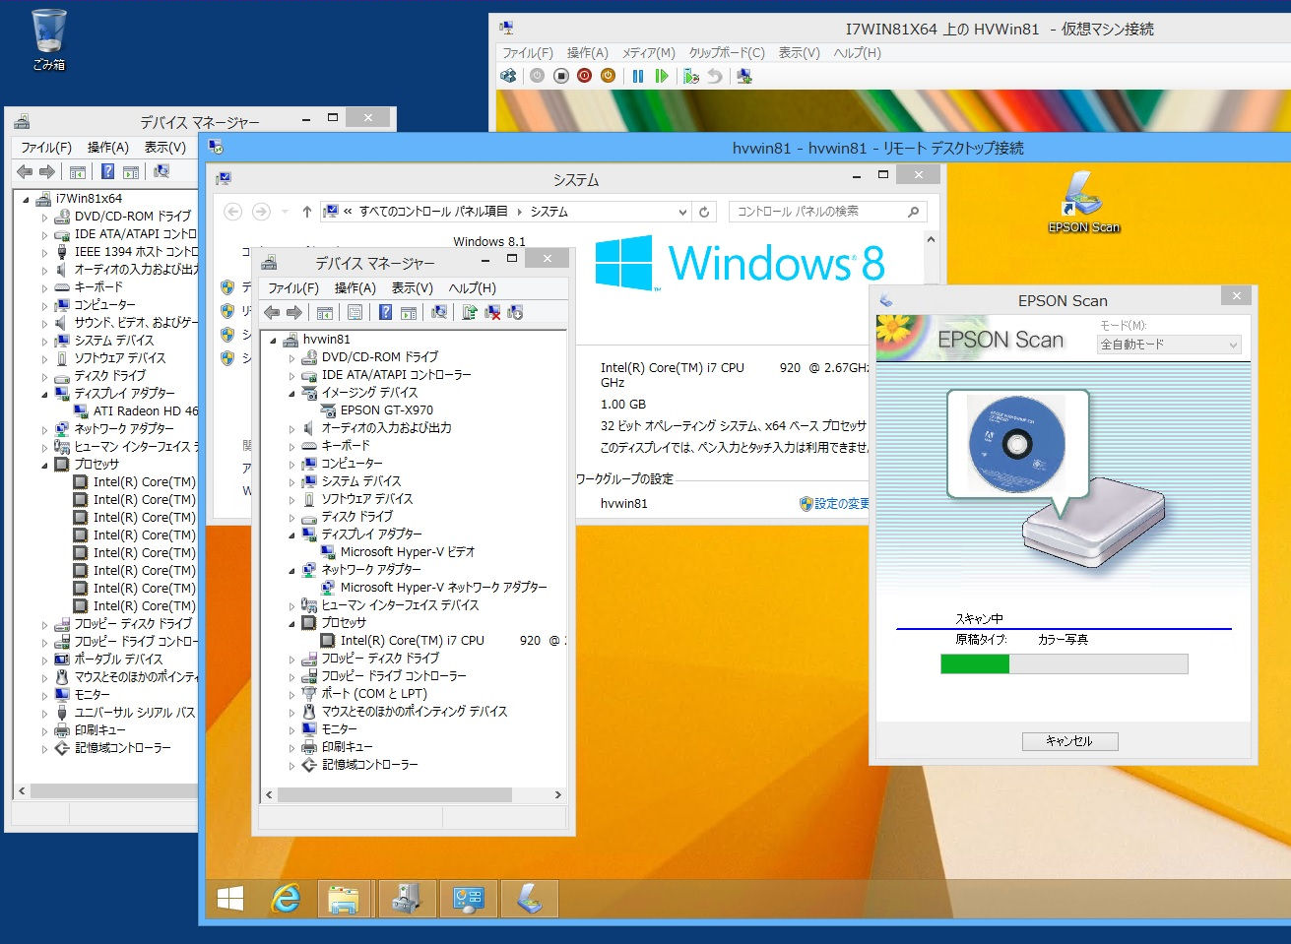Image resolution: width=1291 pixels, height=944 pixels.
Task: Open ファイル(F) menu in host Device Manager
Action: point(46,147)
